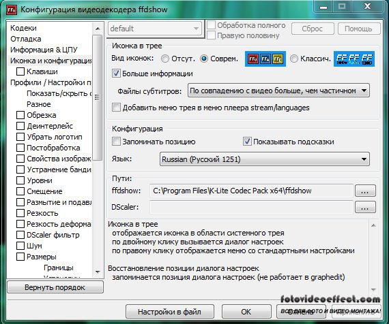Enable the 'Размытие и подавл' filter checkbox

[x=20, y=202]
